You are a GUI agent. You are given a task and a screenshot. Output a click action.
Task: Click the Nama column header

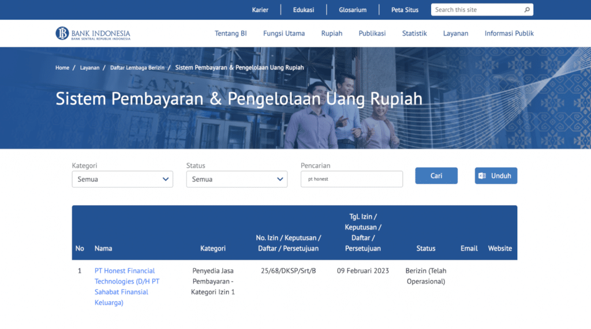click(x=103, y=248)
